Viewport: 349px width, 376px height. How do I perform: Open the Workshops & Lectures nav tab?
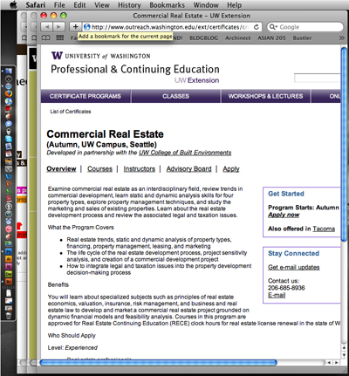coord(265,96)
